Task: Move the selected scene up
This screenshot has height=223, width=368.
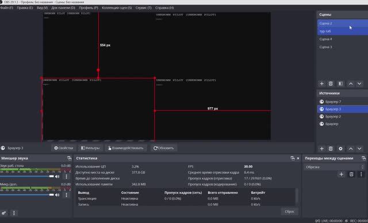Action: click(350, 84)
